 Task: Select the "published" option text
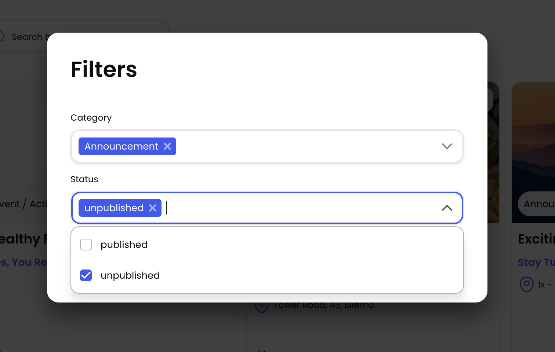point(124,245)
